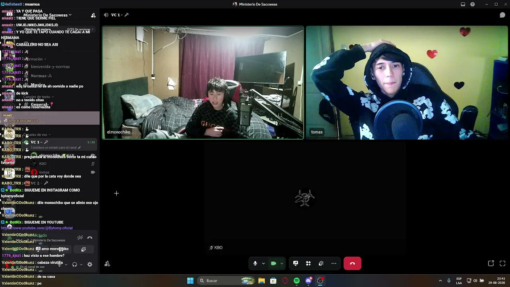Viewport: 510px width, 287px height.
Task: Select KBO's participant tile
Action: pos(305,198)
